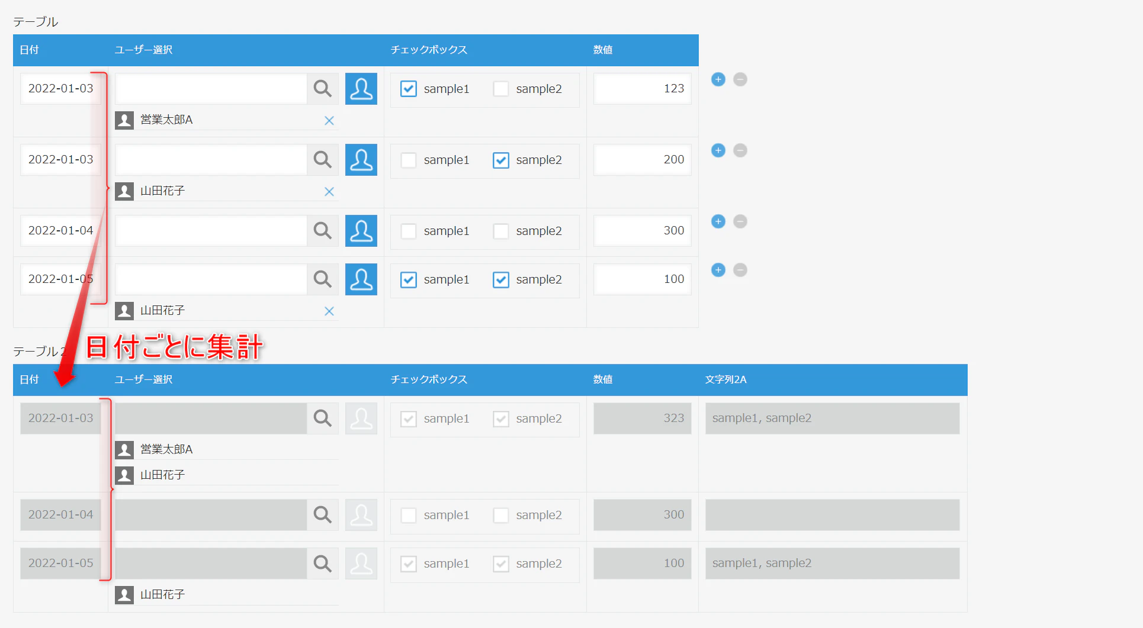The height and width of the screenshot is (628, 1143).
Task: Add row after first table's 100 row
Action: (x=718, y=270)
